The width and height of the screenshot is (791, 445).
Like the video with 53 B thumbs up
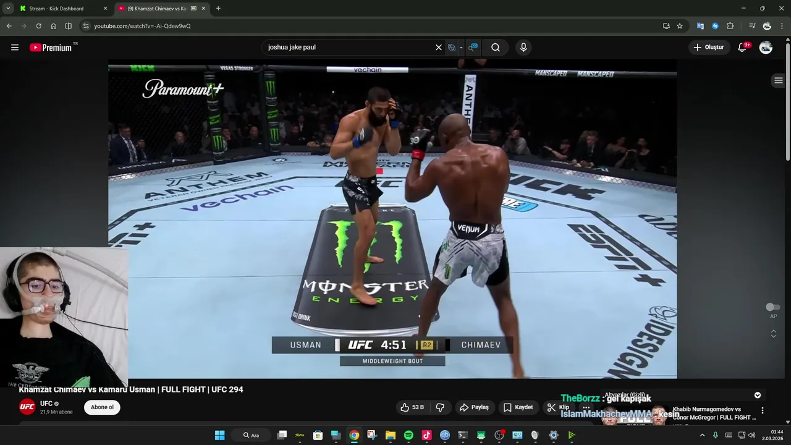pyautogui.click(x=412, y=407)
